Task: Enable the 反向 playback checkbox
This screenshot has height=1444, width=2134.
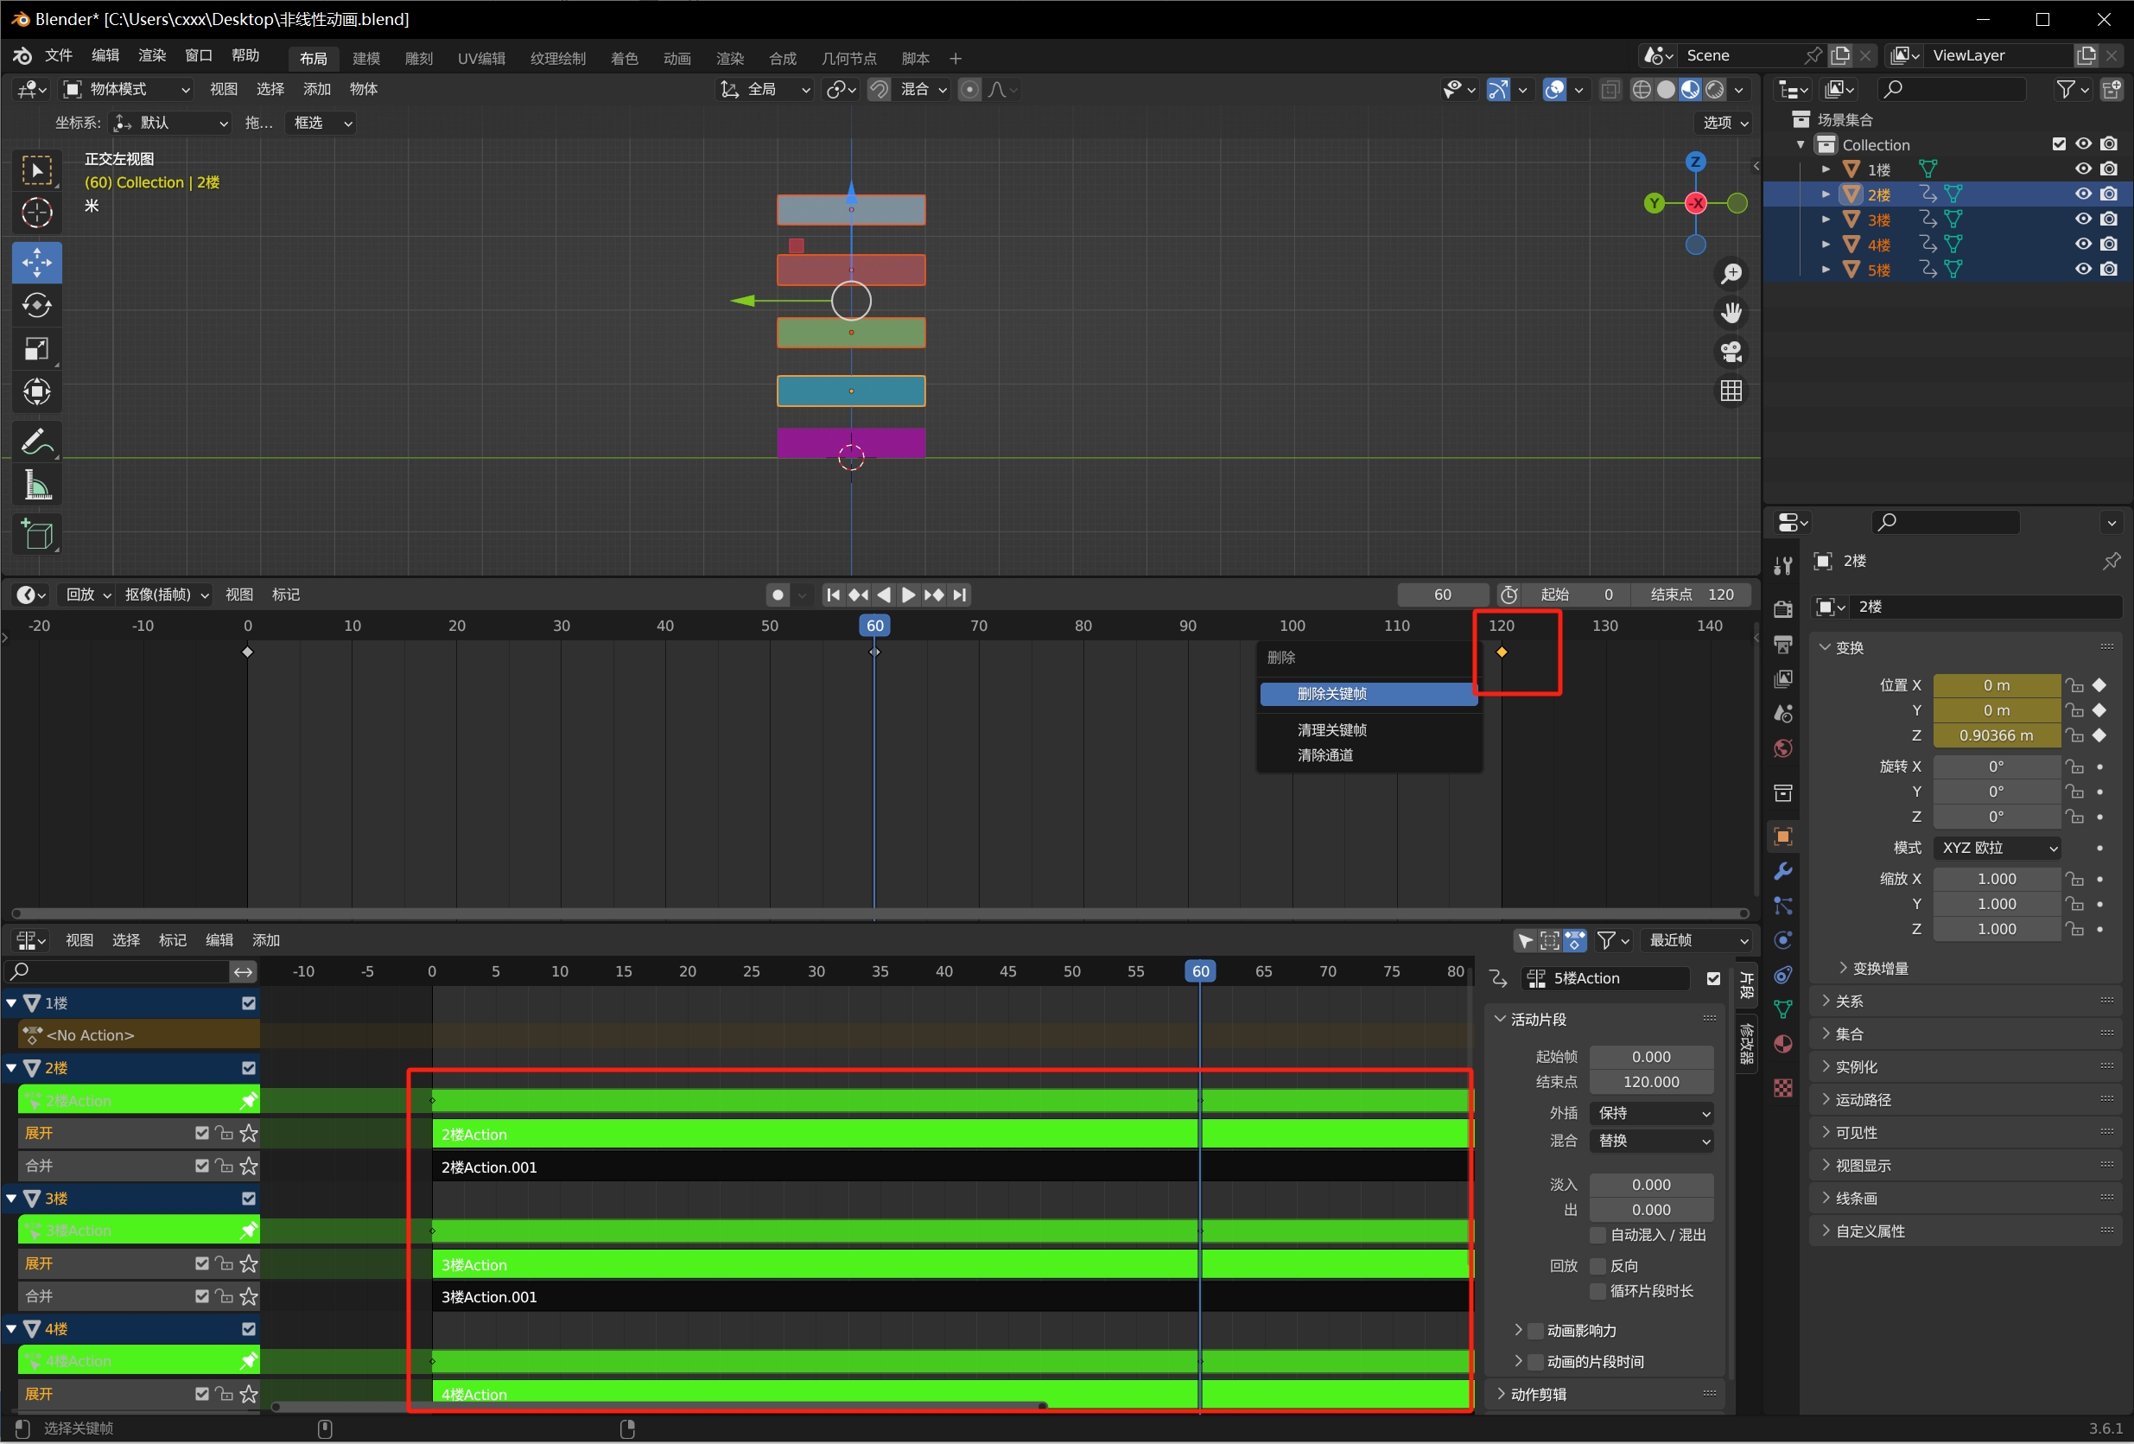Action: pos(1598,1267)
